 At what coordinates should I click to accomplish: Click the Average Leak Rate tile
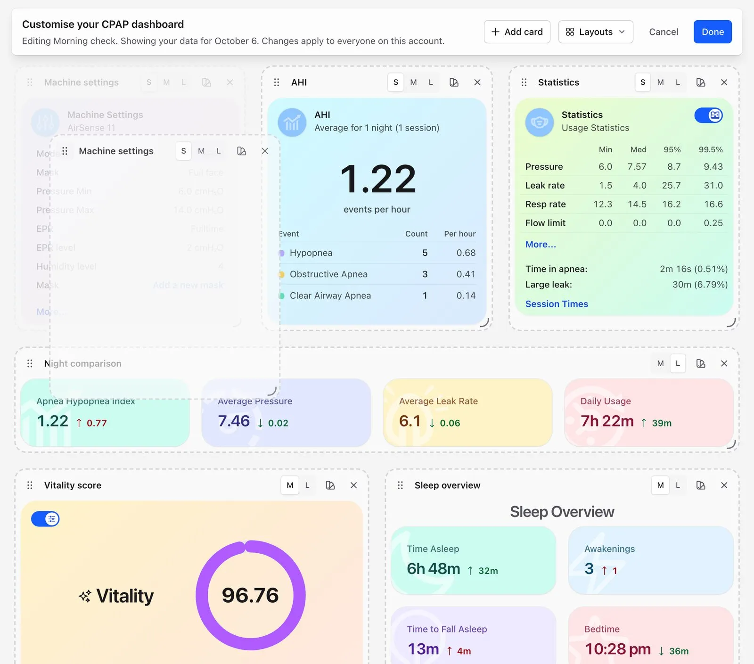click(x=467, y=413)
